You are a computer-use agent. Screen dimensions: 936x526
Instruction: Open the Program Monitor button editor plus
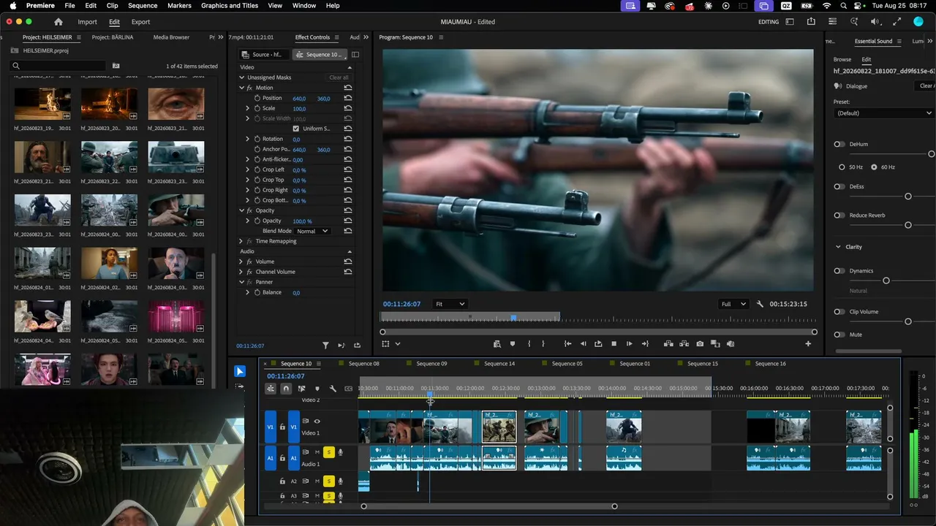[808, 343]
